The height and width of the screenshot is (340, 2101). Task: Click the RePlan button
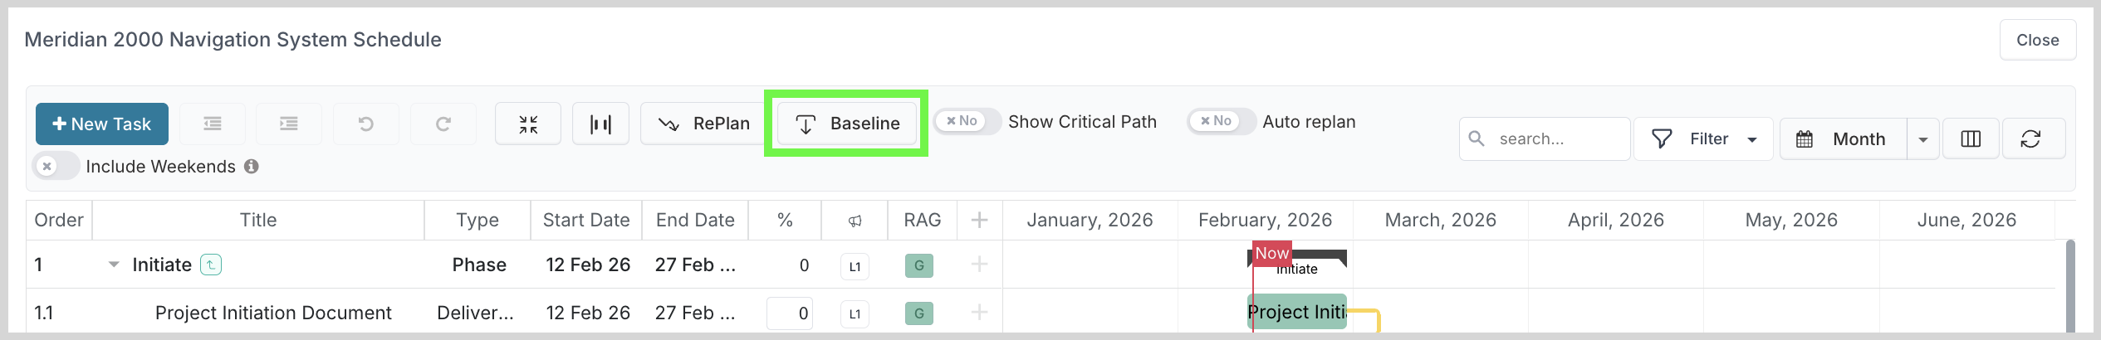703,124
